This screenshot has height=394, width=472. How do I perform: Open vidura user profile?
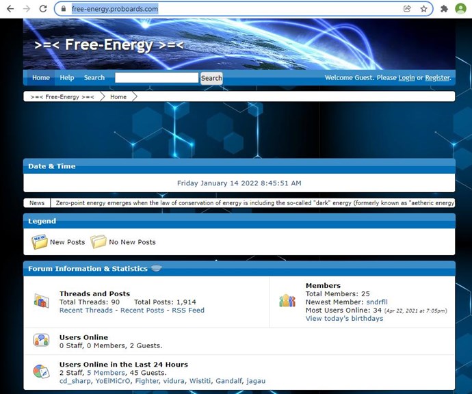click(x=174, y=381)
